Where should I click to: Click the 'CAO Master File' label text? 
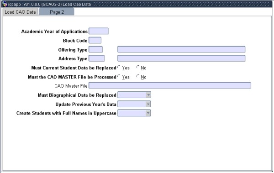coord(71,86)
